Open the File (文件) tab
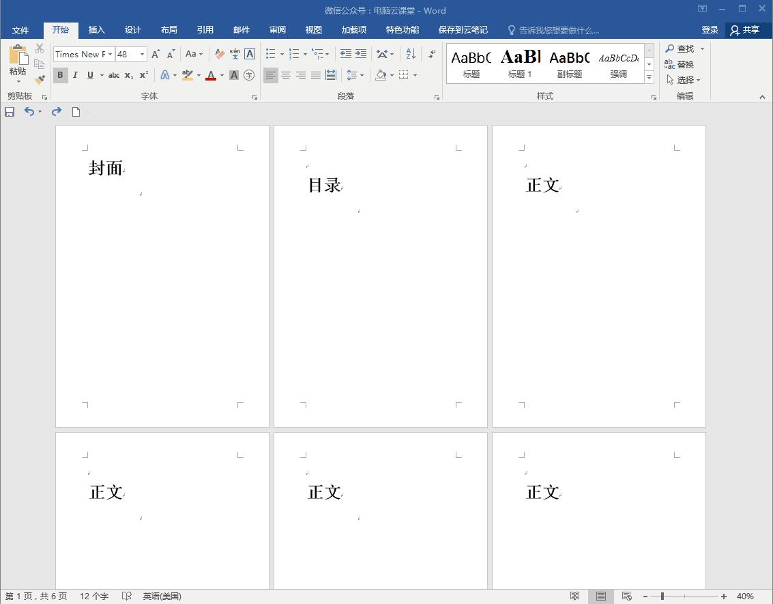The width and height of the screenshot is (773, 604). tap(20, 30)
